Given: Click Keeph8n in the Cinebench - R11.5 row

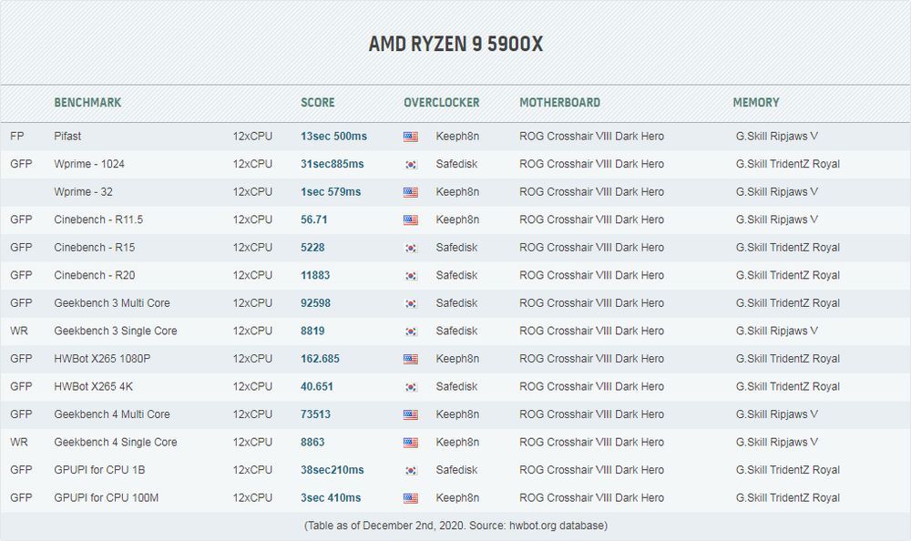Looking at the screenshot, I should click(x=457, y=220).
